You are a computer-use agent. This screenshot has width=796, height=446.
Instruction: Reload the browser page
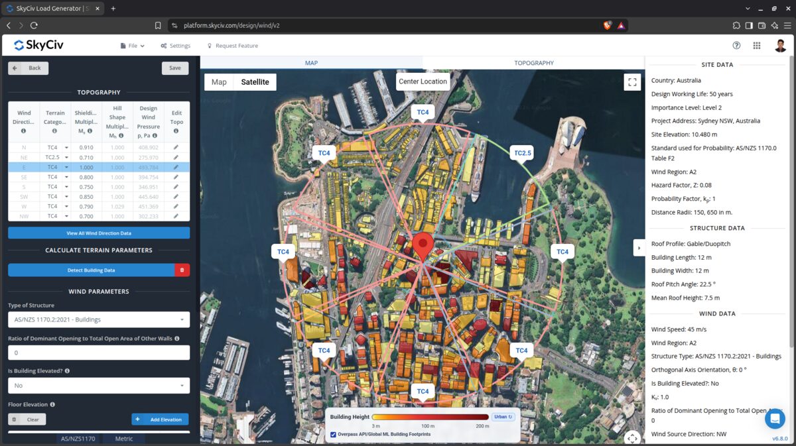click(x=34, y=25)
